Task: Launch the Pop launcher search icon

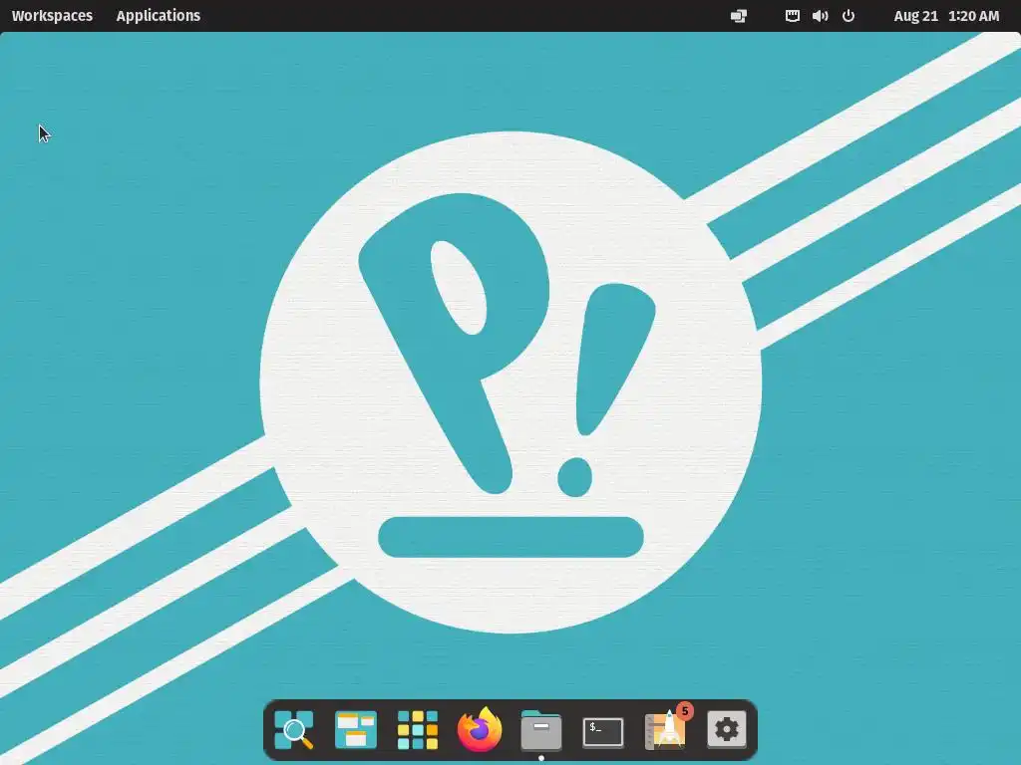Action: tap(294, 730)
